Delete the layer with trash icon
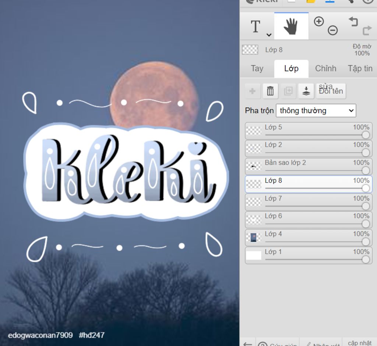The image size is (377, 346). pyautogui.click(x=270, y=91)
